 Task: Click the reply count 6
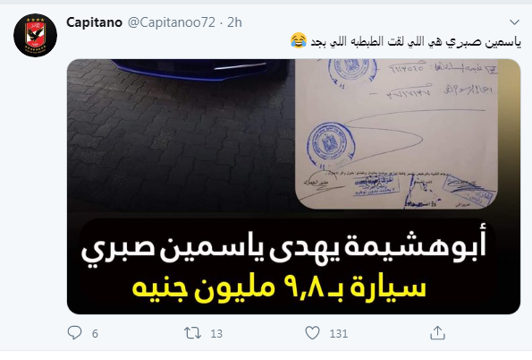point(95,333)
